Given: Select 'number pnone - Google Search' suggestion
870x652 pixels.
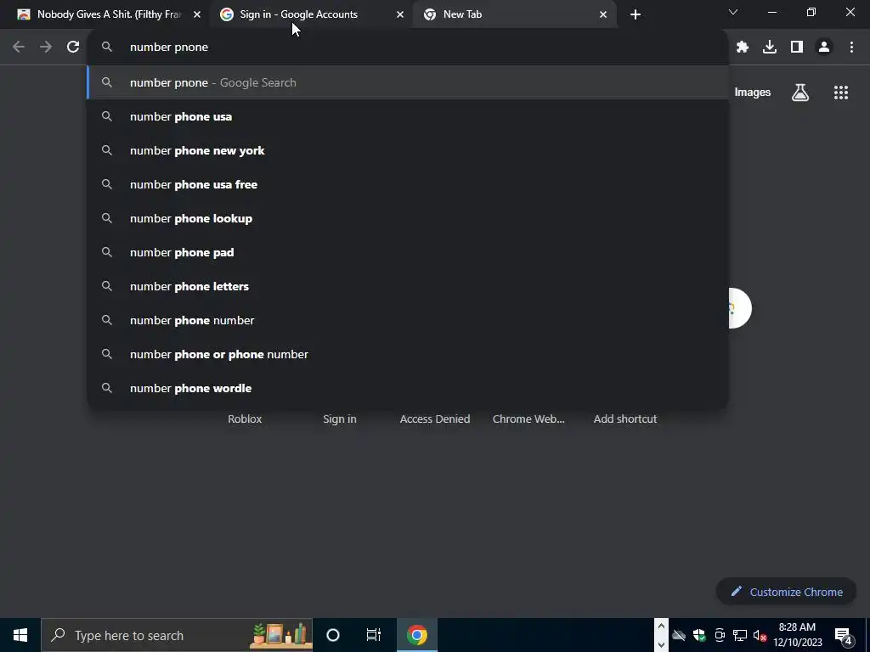Looking at the screenshot, I should [x=408, y=82].
